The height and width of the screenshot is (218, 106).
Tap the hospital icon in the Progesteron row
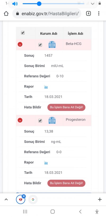click(x=52, y=120)
